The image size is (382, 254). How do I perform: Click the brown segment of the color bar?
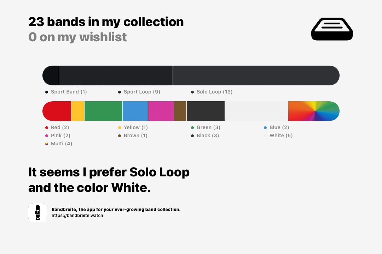(x=180, y=111)
